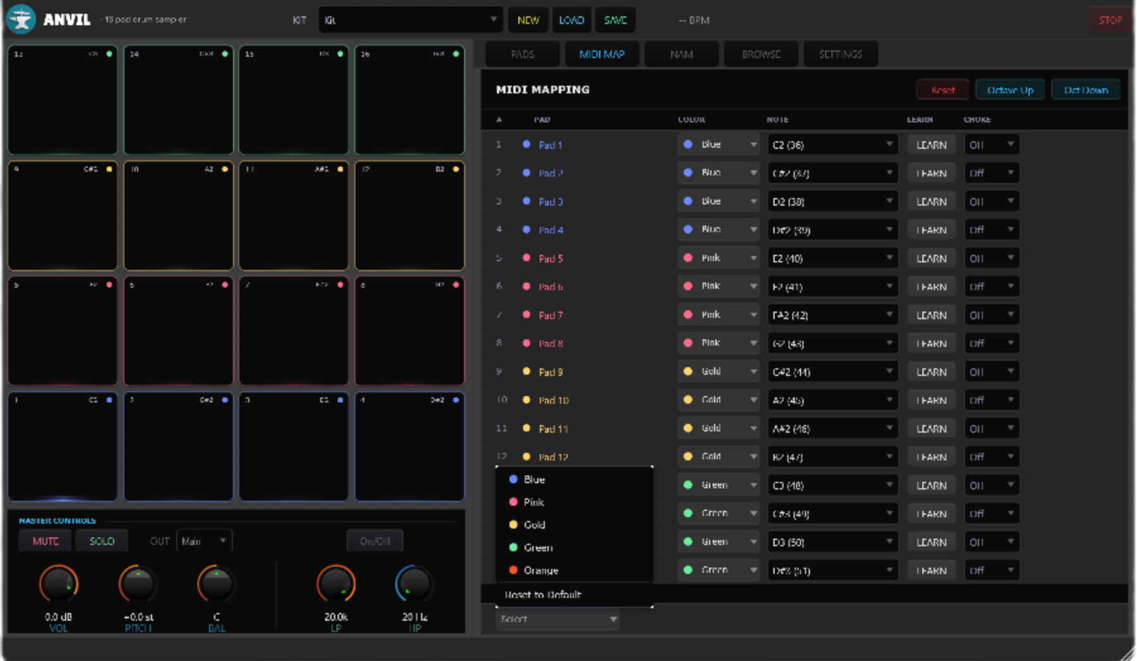Select Pink in the color popup menu

pos(574,502)
